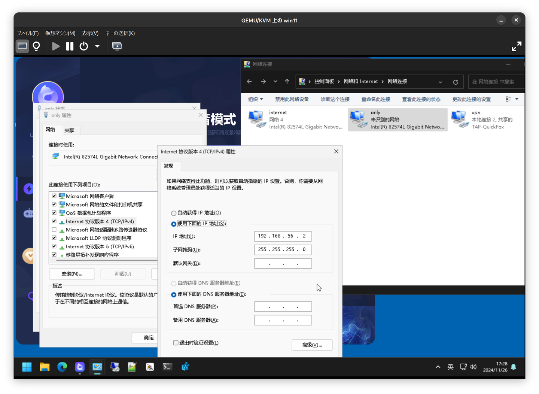Expand the 组织 organize dropdown
539x394 pixels.
256,99
